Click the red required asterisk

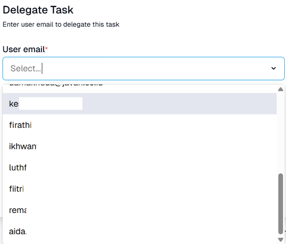click(47, 49)
